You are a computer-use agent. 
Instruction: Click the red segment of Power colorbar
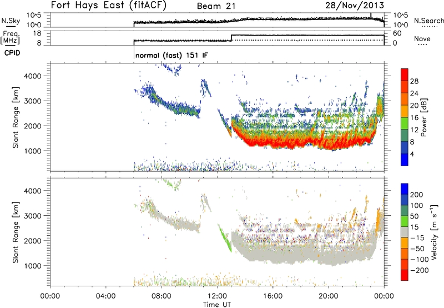point(405,74)
